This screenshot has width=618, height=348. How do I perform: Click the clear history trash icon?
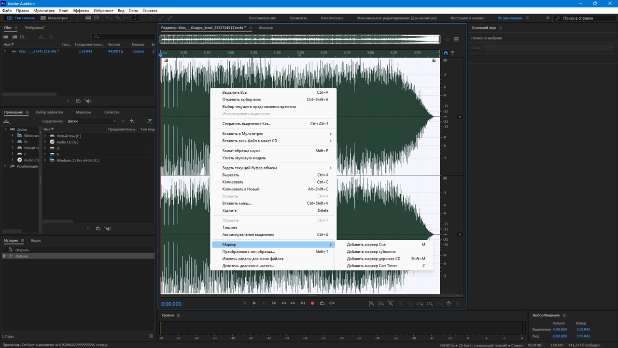pyautogui.click(x=151, y=336)
